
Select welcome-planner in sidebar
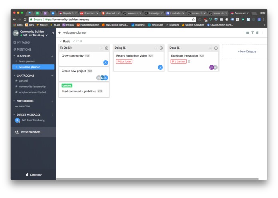point(33,67)
